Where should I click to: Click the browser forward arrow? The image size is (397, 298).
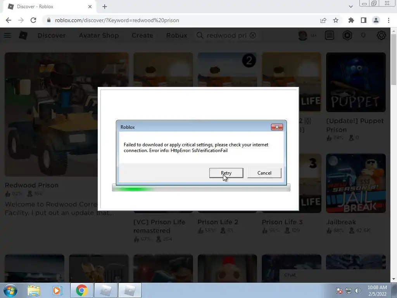[x=21, y=20]
